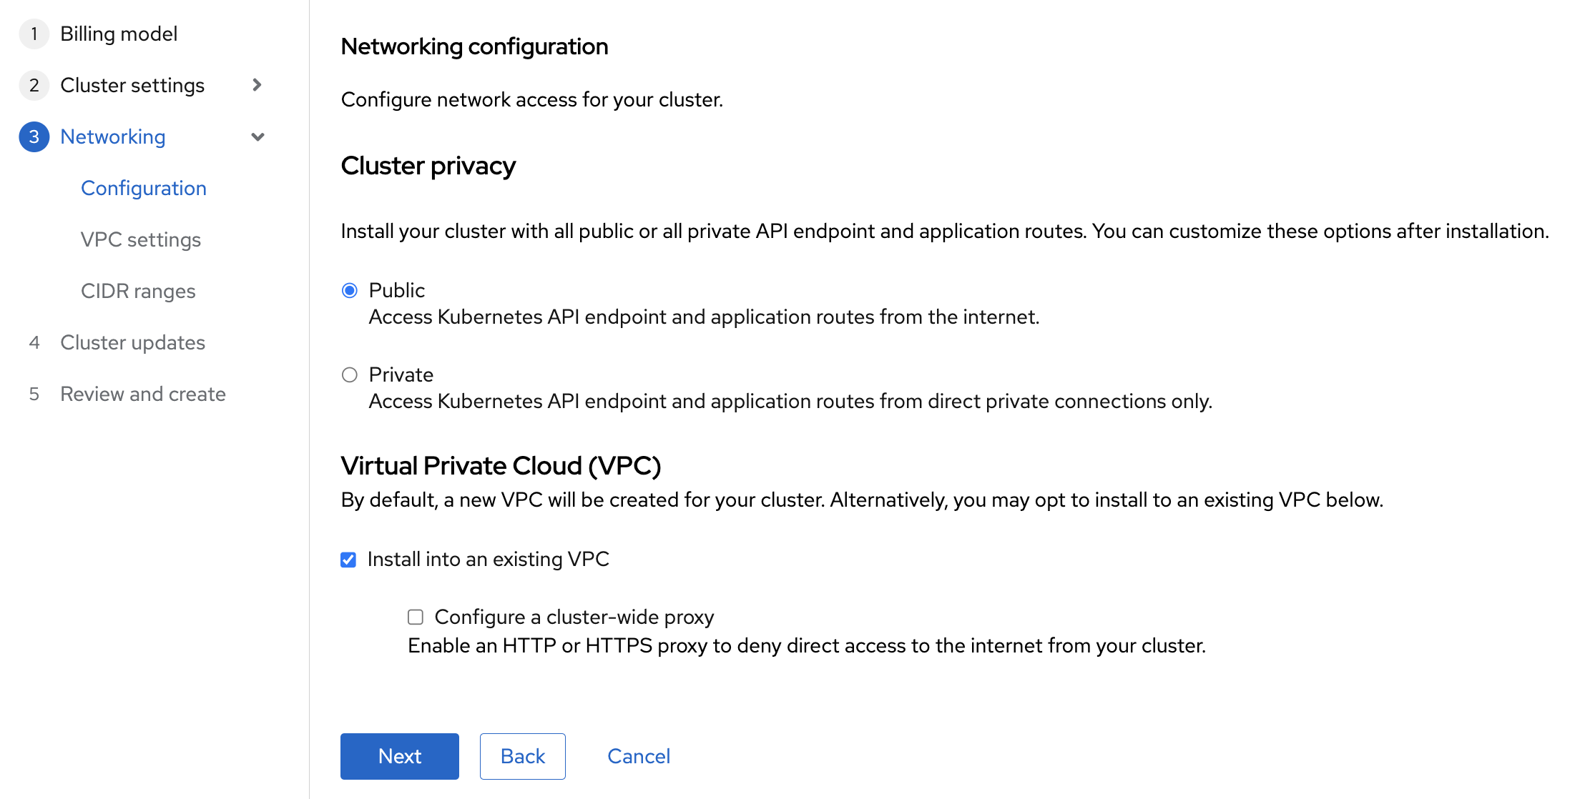Jump to Review and create step
This screenshot has height=799, width=1575.
tap(143, 394)
